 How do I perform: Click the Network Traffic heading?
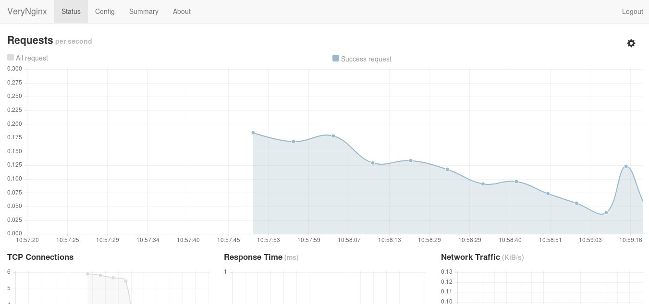[x=470, y=257]
